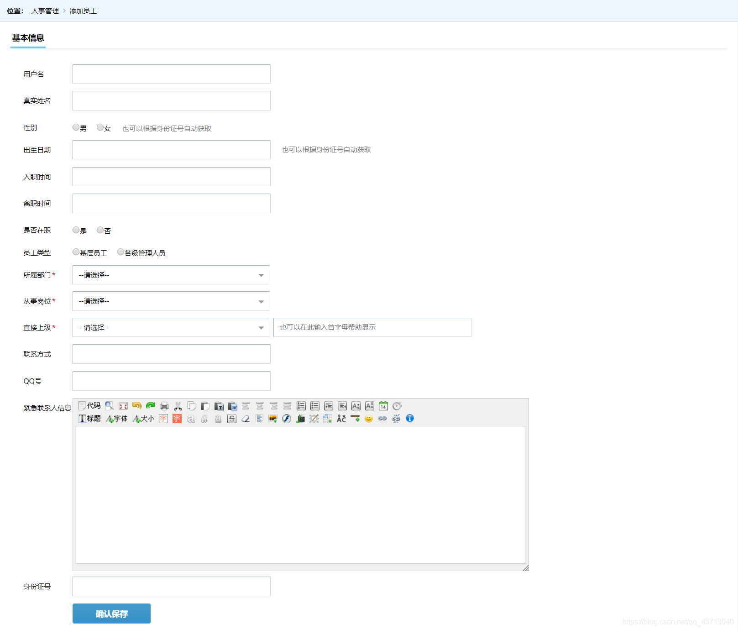
Task: Apply subscript formatting in editor
Action: pos(356,406)
